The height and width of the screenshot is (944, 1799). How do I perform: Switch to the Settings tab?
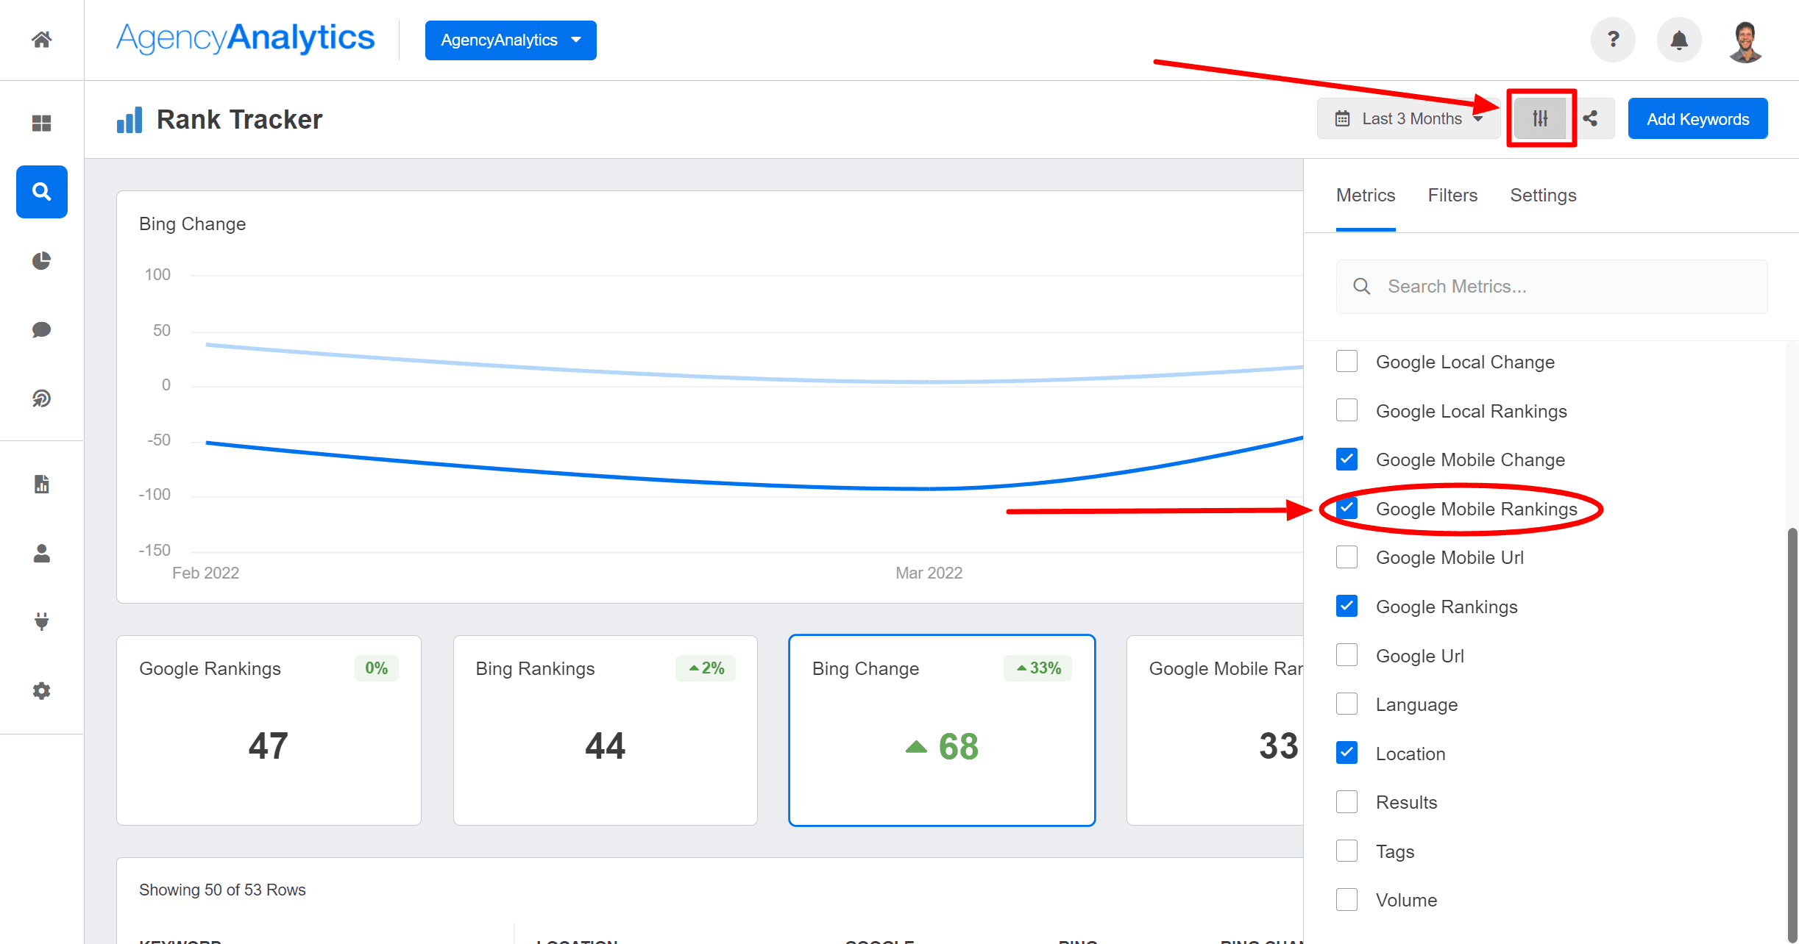1543,196
